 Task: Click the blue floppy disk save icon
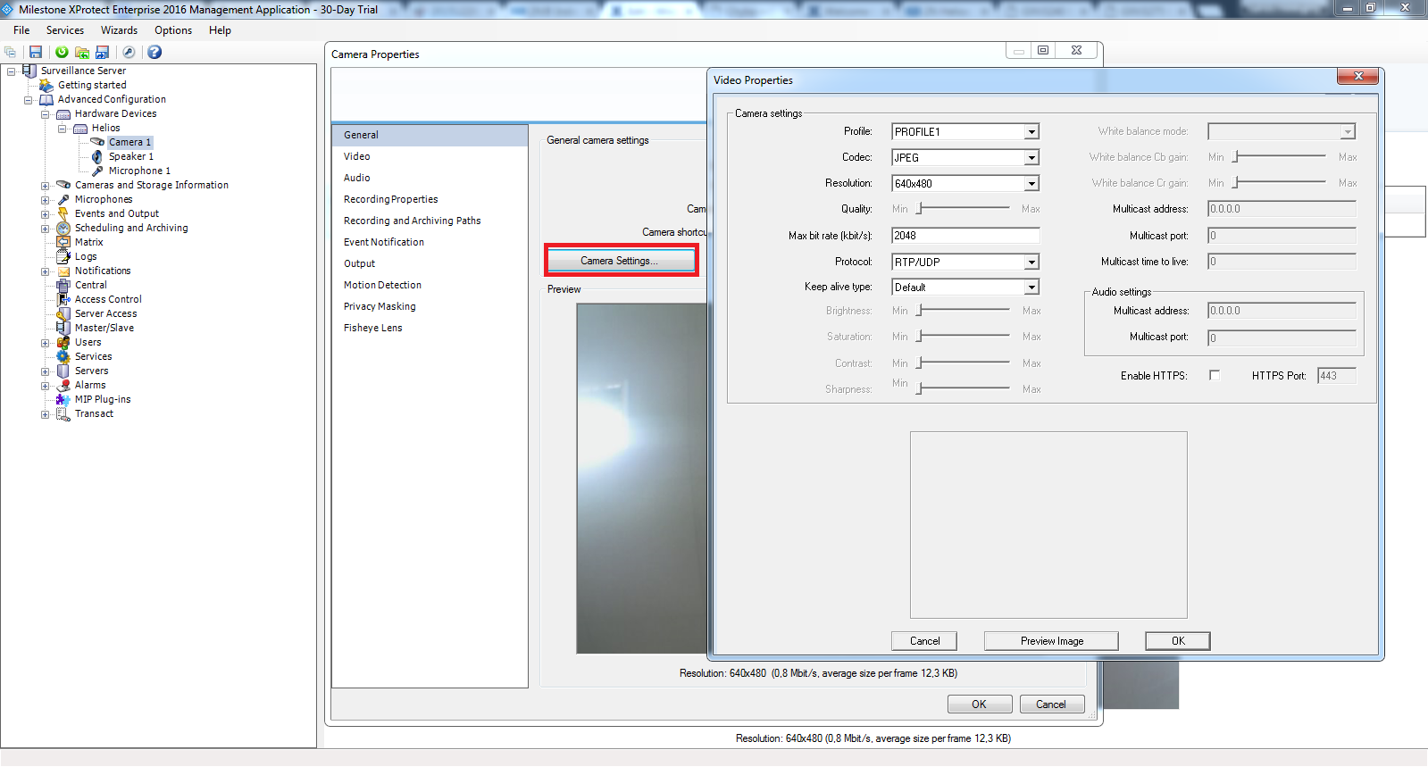click(36, 53)
